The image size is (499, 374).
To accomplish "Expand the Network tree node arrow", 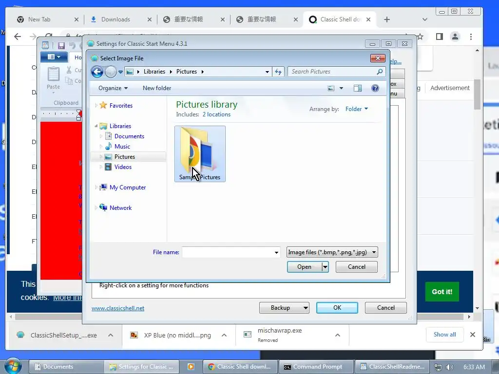I will [x=96, y=207].
